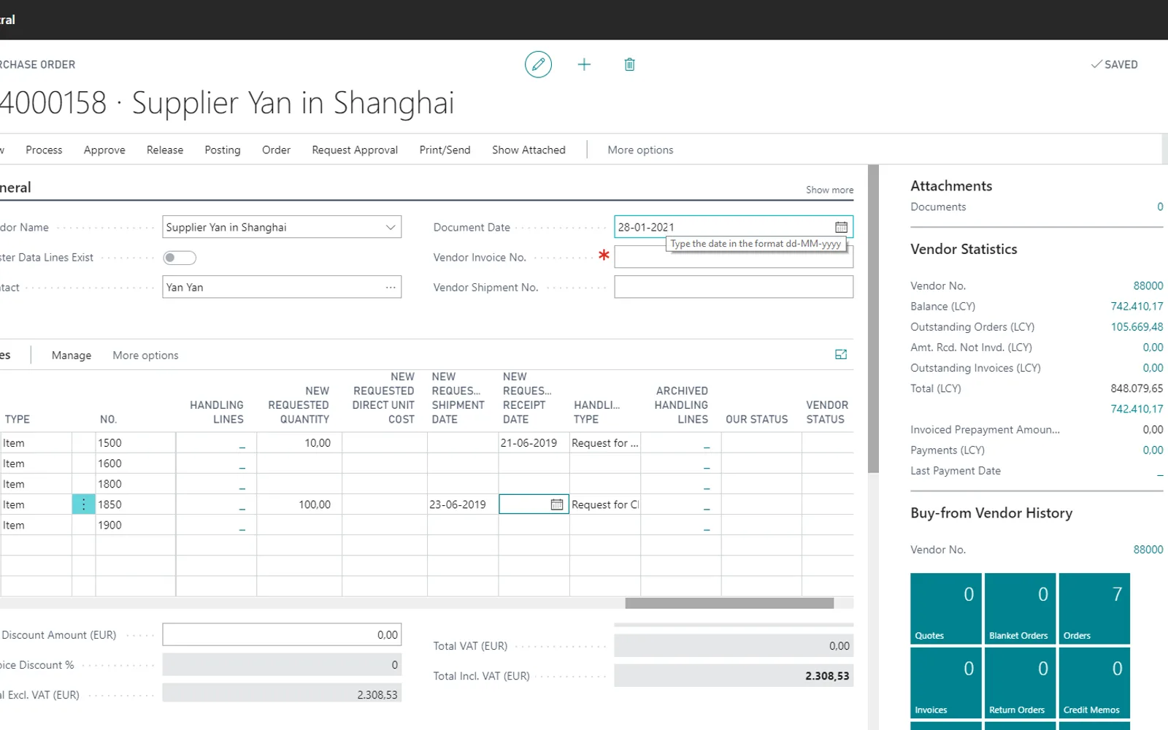Click Show more in the General section
Image resolution: width=1168 pixels, height=730 pixels.
pyautogui.click(x=829, y=190)
